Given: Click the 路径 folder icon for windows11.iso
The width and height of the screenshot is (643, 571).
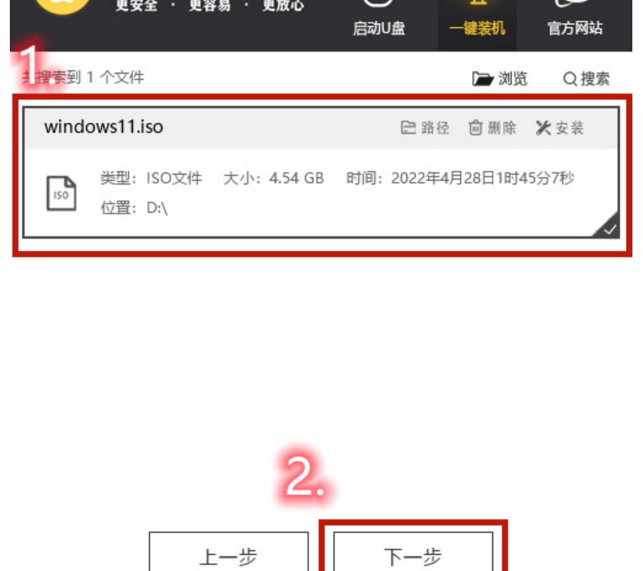Looking at the screenshot, I should [x=408, y=128].
